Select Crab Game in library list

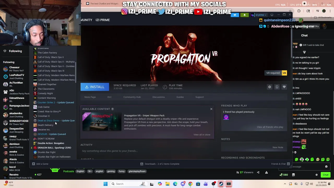pyautogui.click(x=44, y=107)
